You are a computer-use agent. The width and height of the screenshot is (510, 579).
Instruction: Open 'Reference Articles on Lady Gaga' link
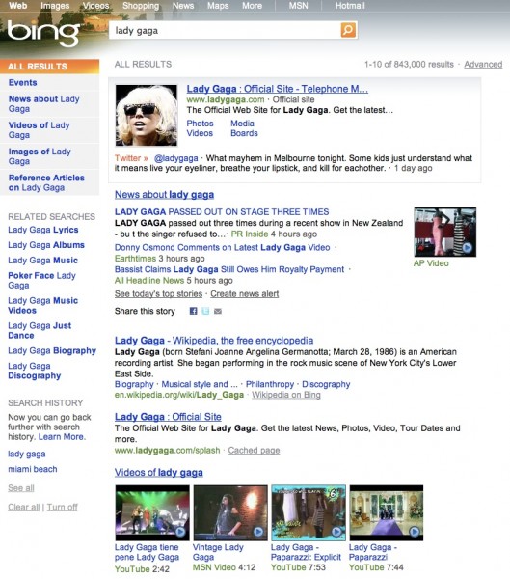pos(46,182)
